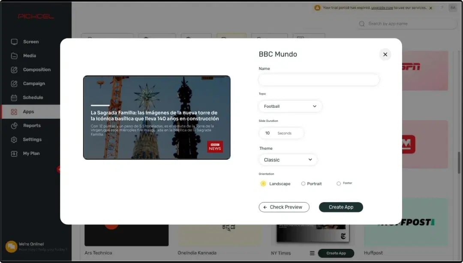Enable the Footer orientation option
Image resolution: width=463 pixels, height=263 pixels.
tap(338, 183)
